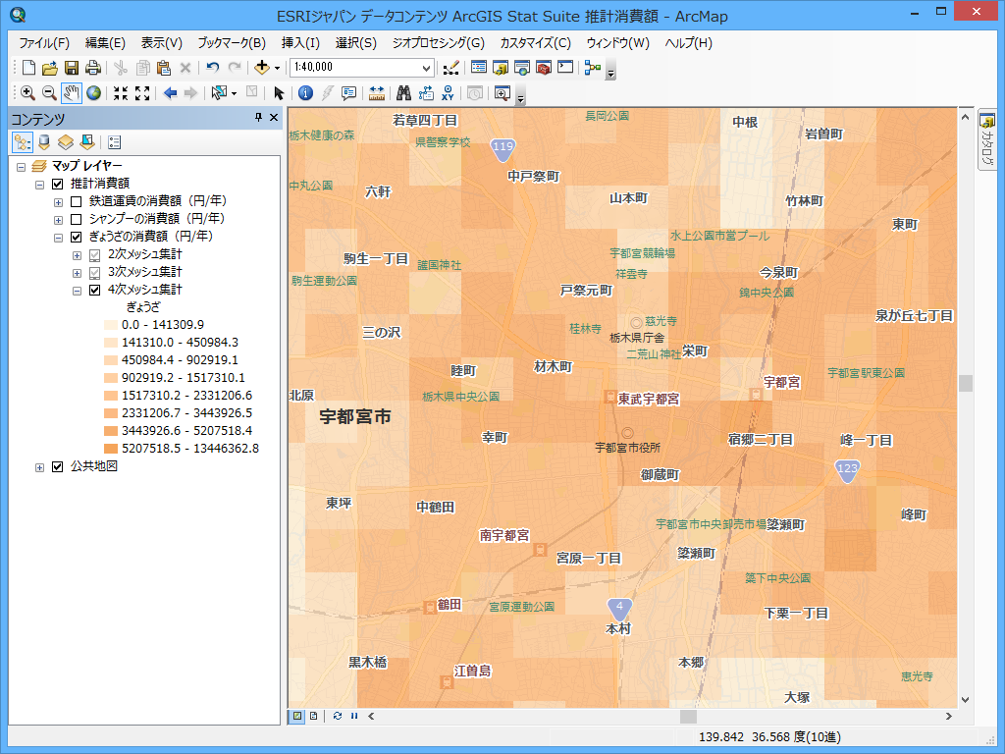The width and height of the screenshot is (1005, 754).
Task: Open the ブックマーク(B) menu
Action: (232, 43)
